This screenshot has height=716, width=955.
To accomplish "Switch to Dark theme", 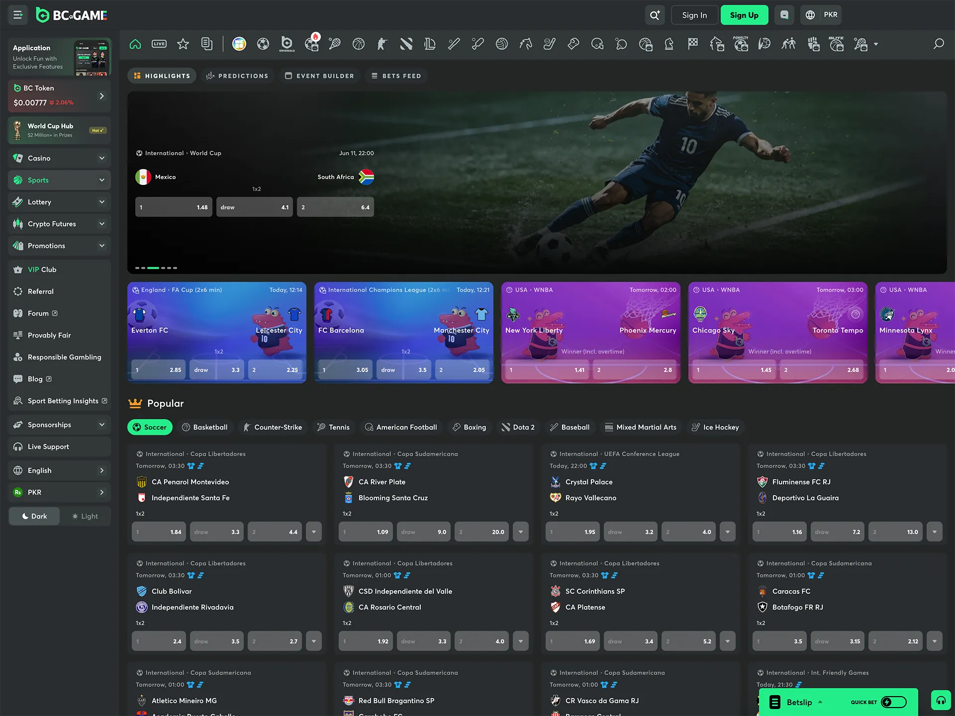I will tap(34, 516).
